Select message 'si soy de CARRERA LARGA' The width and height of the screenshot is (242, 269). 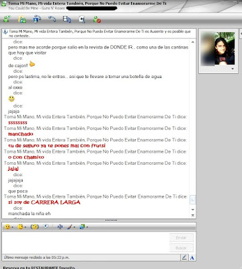coord(44,202)
